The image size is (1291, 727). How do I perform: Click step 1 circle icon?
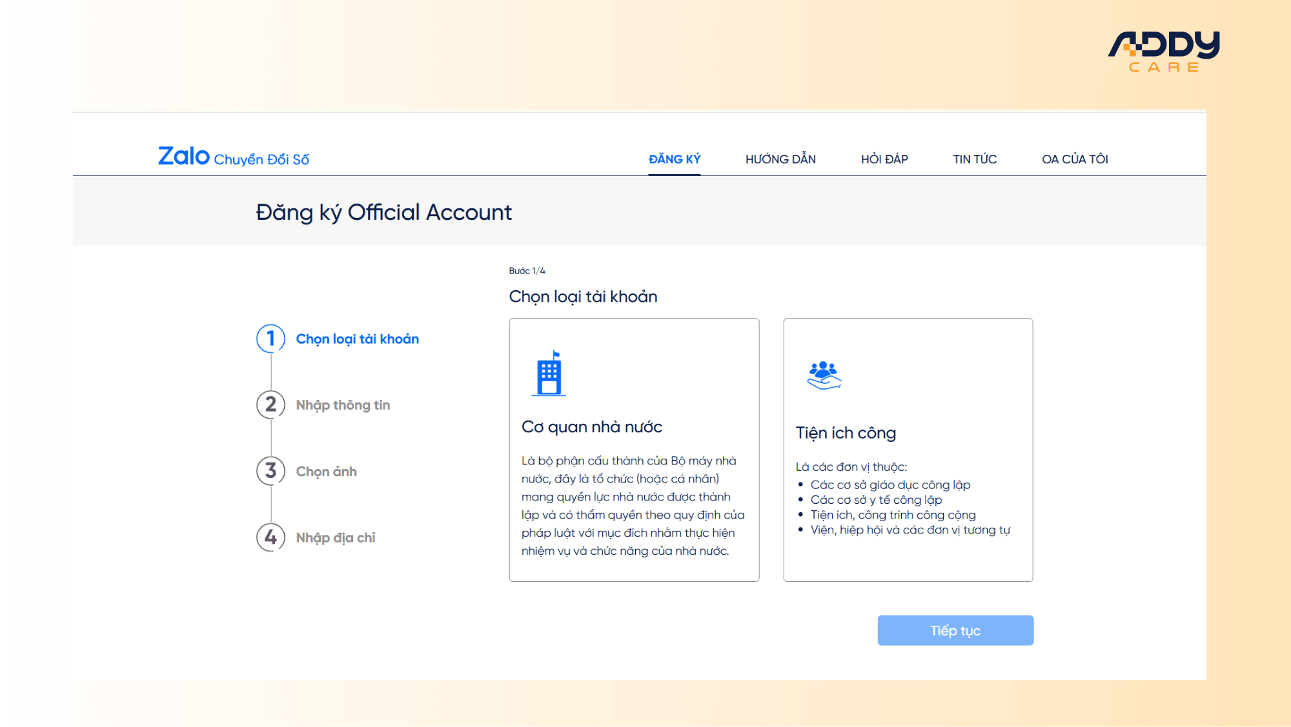click(270, 339)
